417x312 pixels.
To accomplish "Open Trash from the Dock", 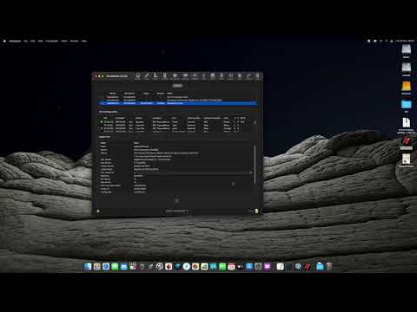I will (328, 266).
